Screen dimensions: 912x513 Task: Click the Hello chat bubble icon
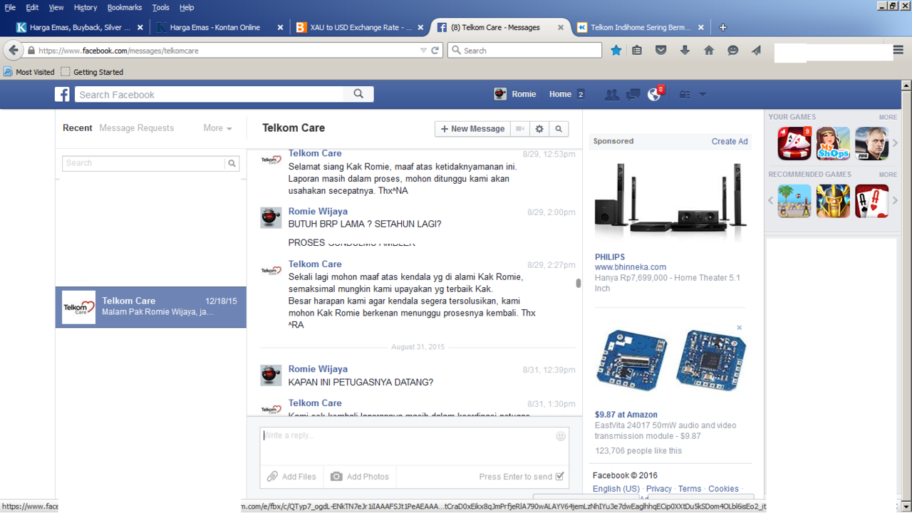coord(732,51)
